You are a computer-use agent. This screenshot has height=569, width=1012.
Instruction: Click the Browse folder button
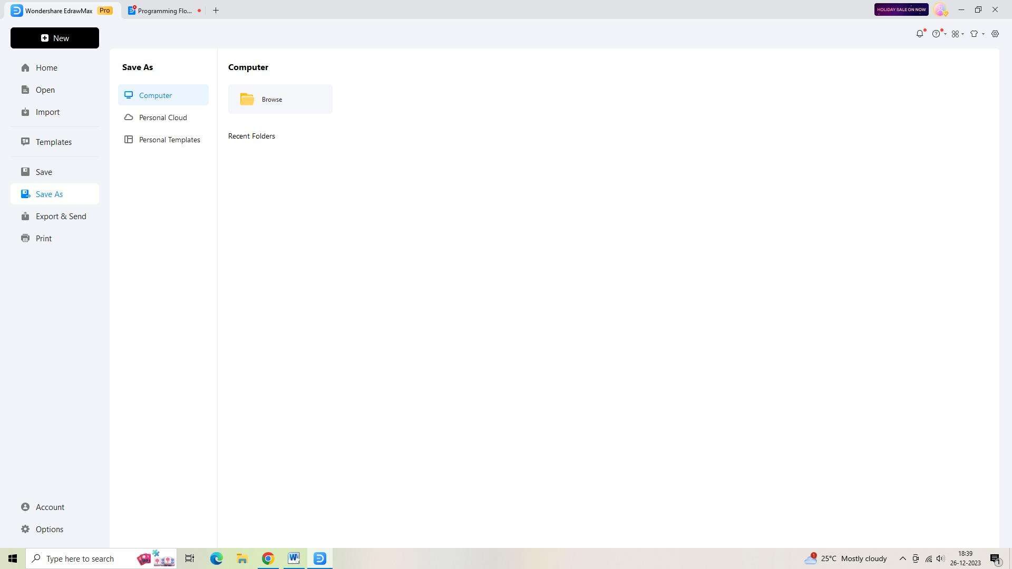281,99
